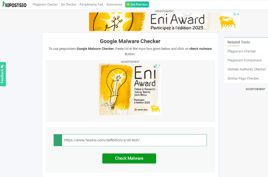
Task: Click the Prepostseo logo
Action: pyautogui.click(x=14, y=4)
